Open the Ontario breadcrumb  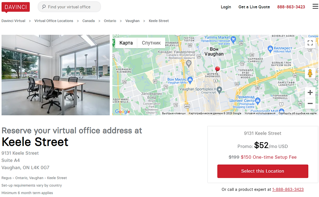[x=110, y=21]
